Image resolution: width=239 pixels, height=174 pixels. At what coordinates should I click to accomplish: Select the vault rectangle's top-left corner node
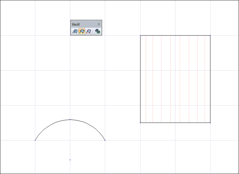point(140,35)
